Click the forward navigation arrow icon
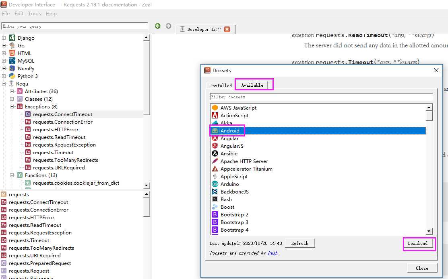 click(168, 26)
